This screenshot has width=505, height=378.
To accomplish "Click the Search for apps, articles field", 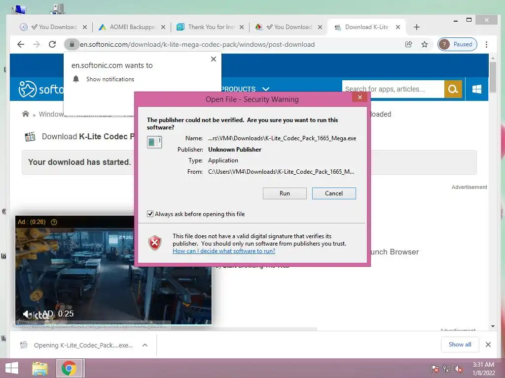I will point(393,89).
